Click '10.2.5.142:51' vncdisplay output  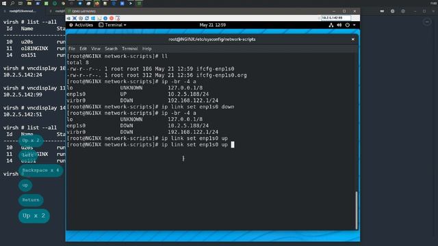tap(23, 114)
